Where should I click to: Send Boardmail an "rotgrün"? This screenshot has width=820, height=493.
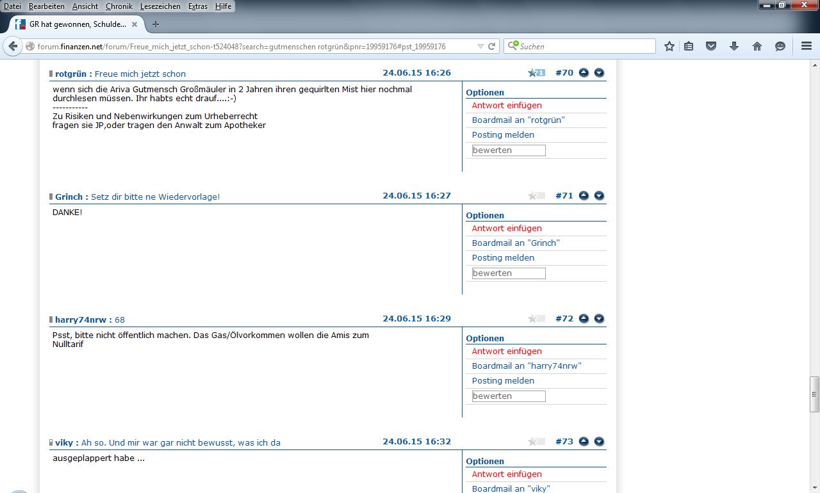coord(518,120)
